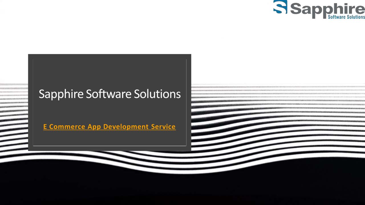This screenshot has height=205, width=365.
Task: Click the white line at bottom of title box
Action: (109, 146)
